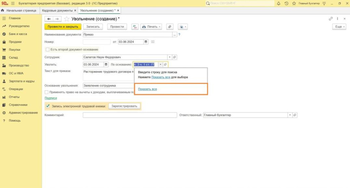Click the Провести и закрыть button
The image size is (350, 188).
pyautogui.click(x=63, y=27)
